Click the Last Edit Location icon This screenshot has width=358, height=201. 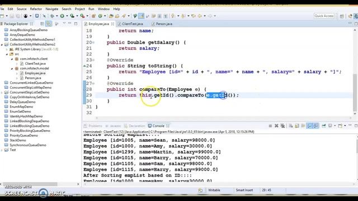[x=194, y=16]
